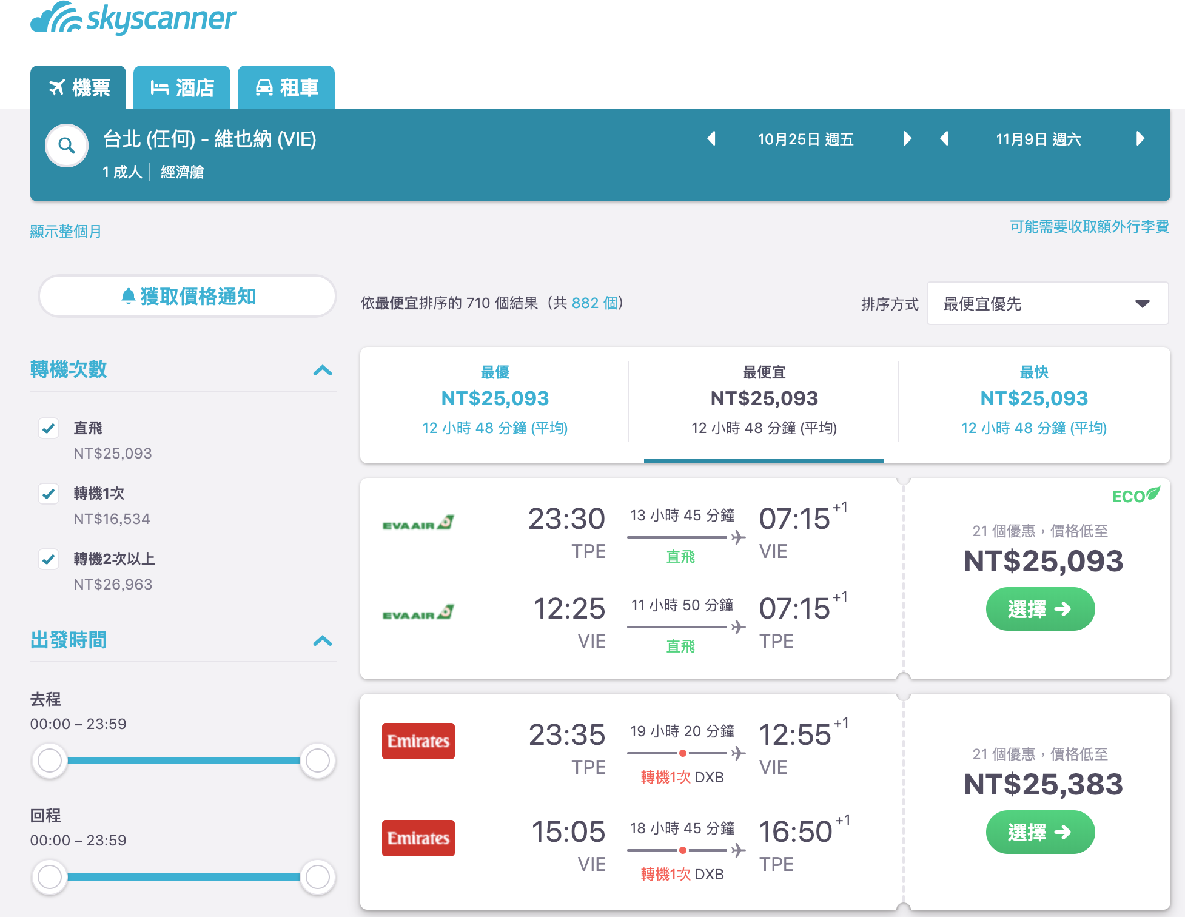The image size is (1185, 917).
Task: Uncheck 轉機2次以上 option
Action: pyautogui.click(x=49, y=559)
